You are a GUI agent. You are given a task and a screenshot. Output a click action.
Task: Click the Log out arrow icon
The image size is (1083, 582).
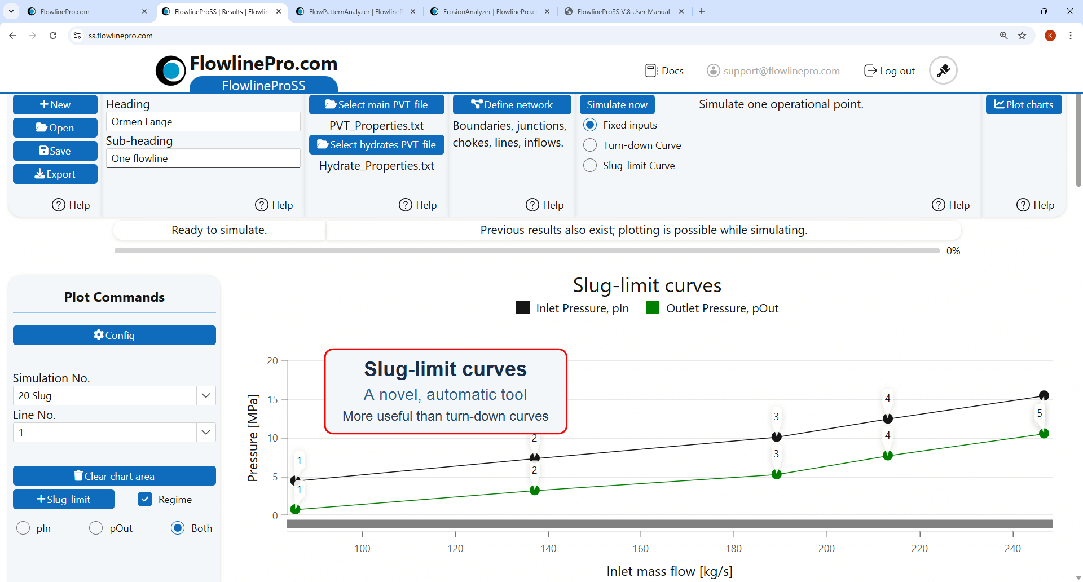(870, 70)
